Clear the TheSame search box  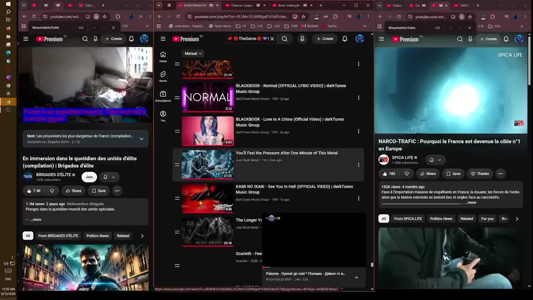click(x=272, y=39)
